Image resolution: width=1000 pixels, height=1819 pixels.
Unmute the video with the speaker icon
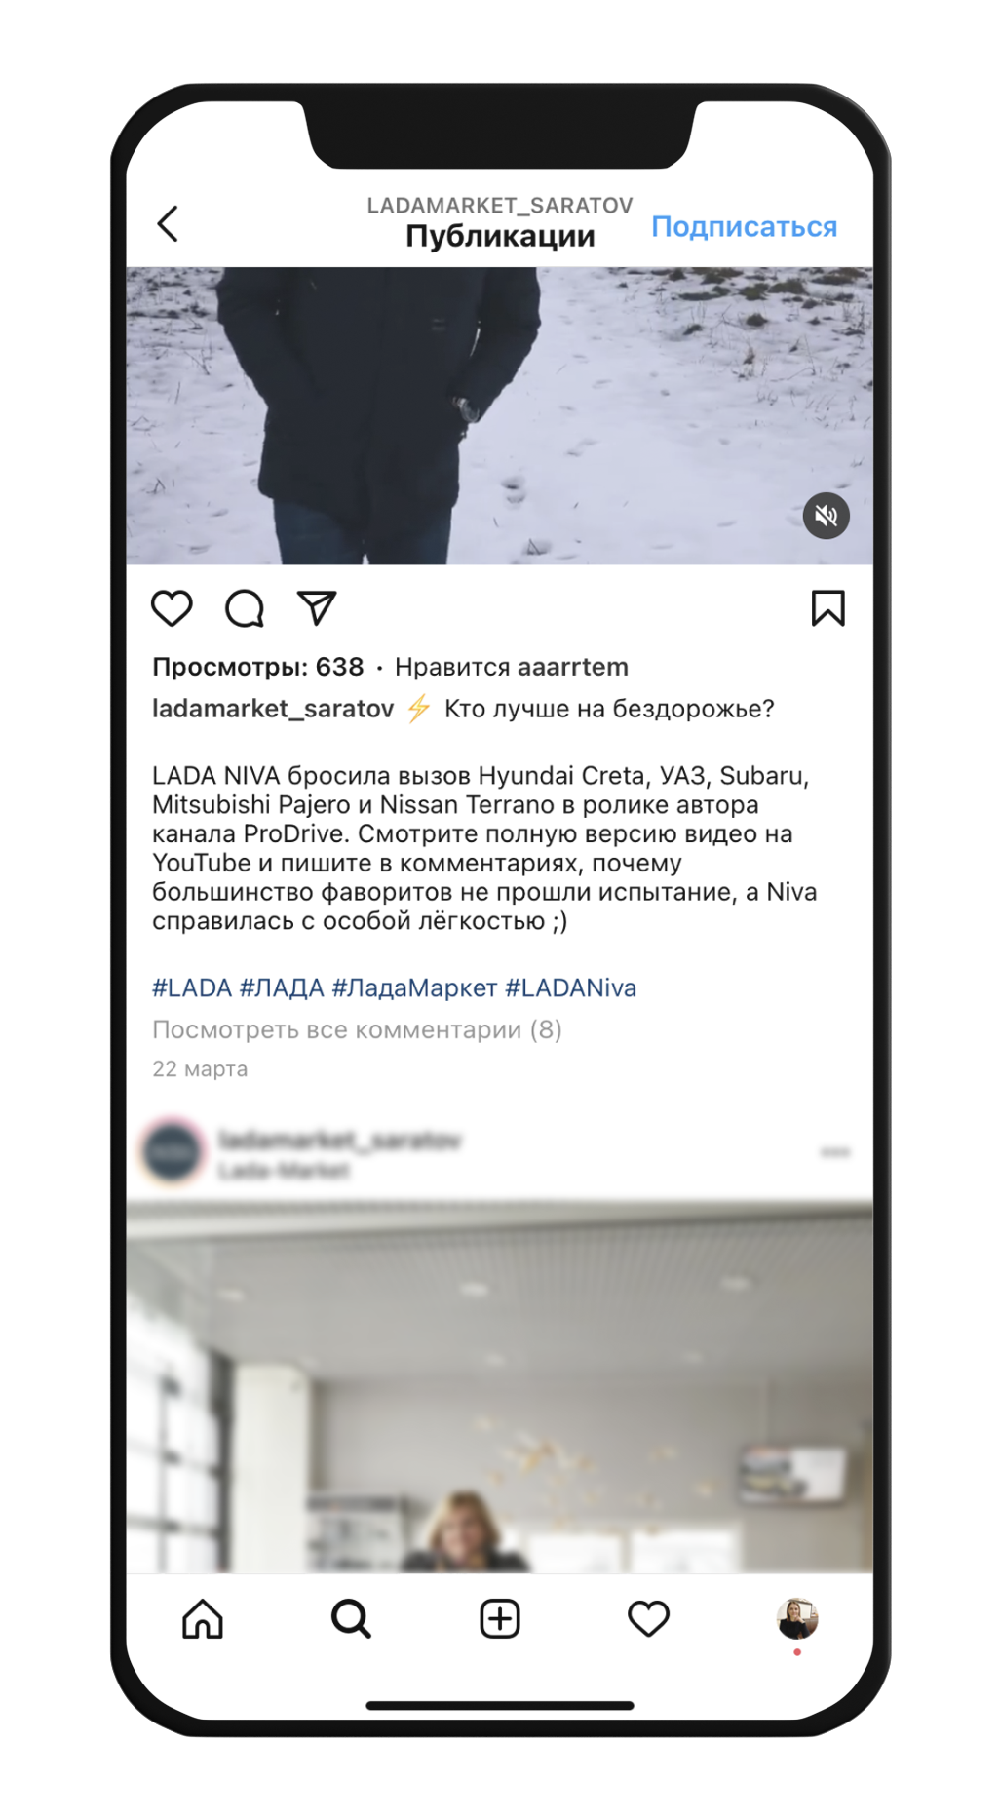(826, 516)
